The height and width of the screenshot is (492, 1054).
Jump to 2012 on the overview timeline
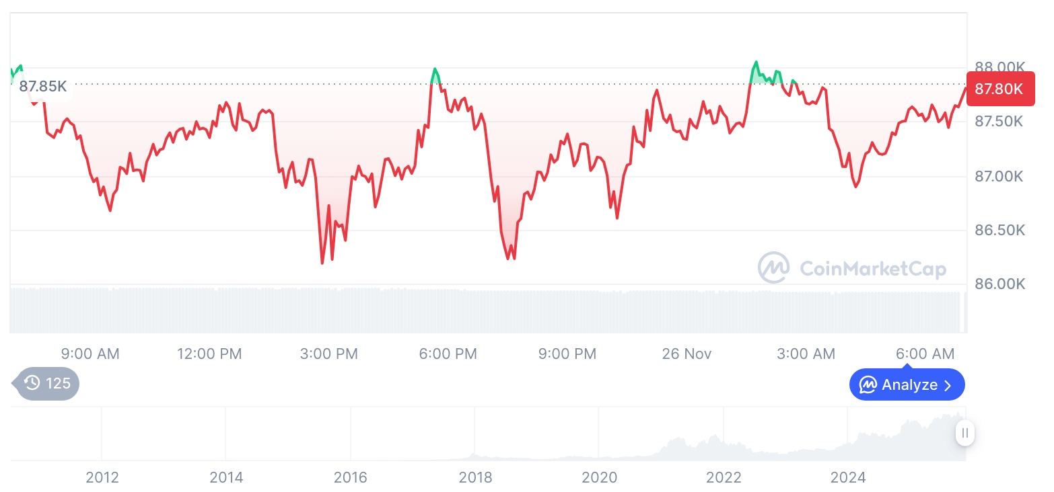102,477
